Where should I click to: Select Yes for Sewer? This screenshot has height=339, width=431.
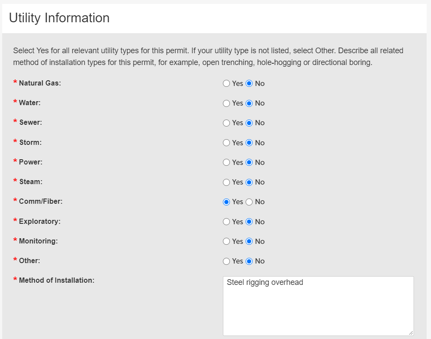pyautogui.click(x=226, y=123)
